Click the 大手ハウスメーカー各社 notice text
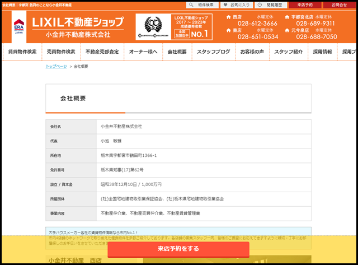Image resolution: width=358 pixels, height=265 pixels. pyautogui.click(x=93, y=233)
